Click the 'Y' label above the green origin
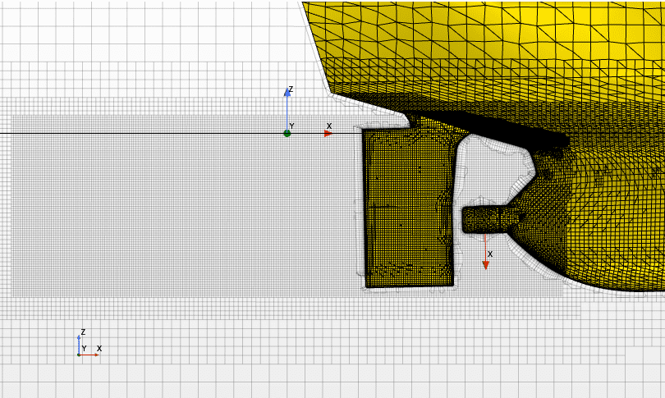 pyautogui.click(x=291, y=126)
